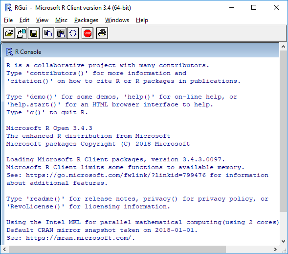Open the Packages menu

(x=87, y=20)
